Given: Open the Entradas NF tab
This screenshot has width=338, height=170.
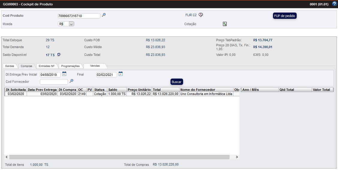Looking at the screenshot, I should pyautogui.click(x=47, y=66).
